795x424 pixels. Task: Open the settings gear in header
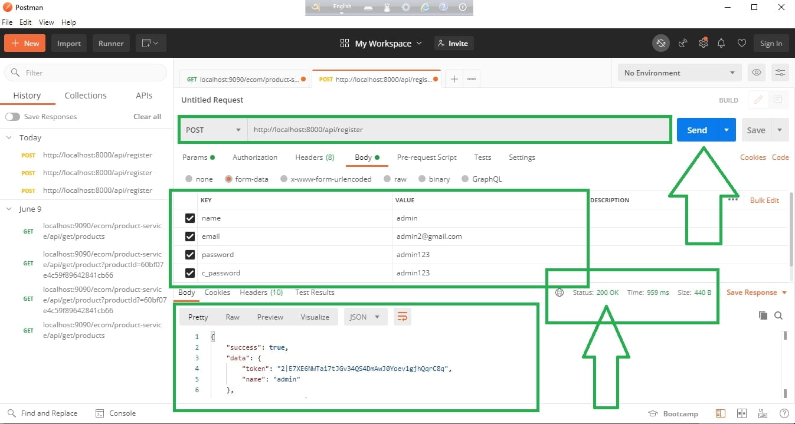click(x=703, y=43)
